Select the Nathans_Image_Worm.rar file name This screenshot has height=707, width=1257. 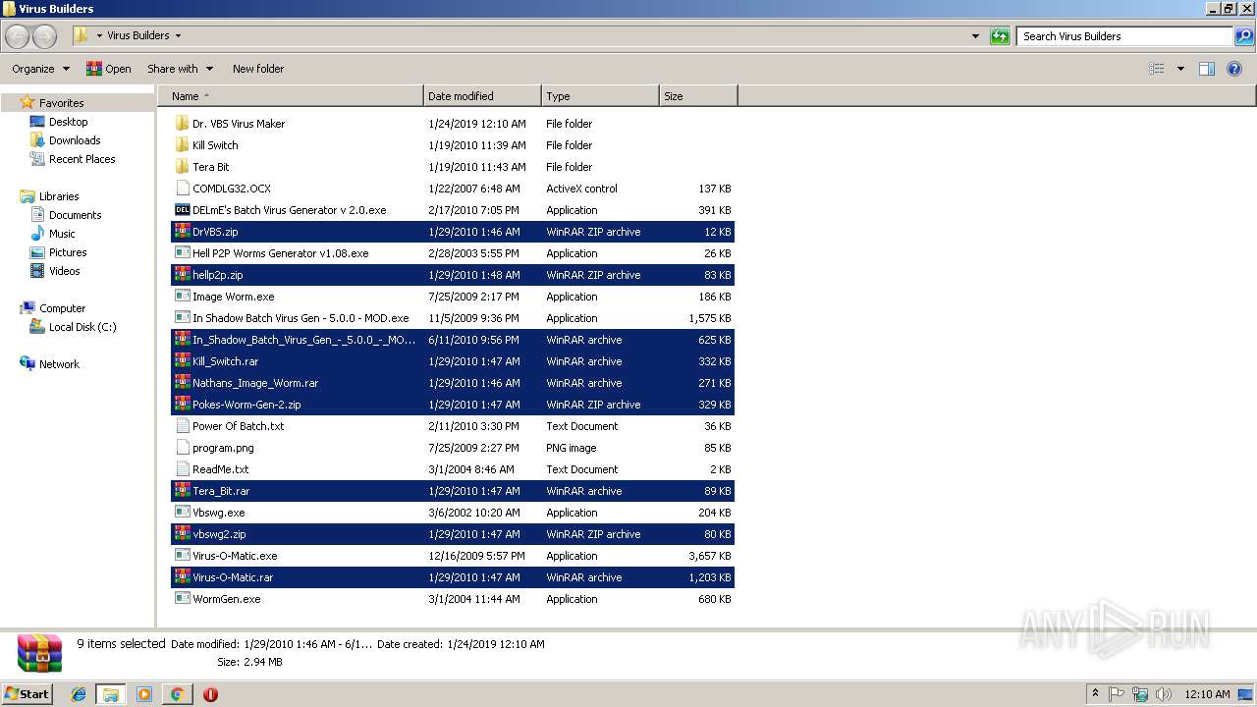pyautogui.click(x=255, y=383)
